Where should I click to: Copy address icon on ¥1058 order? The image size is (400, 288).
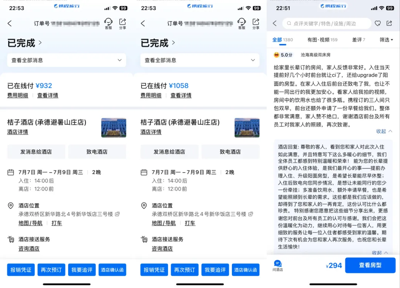coord(251,214)
